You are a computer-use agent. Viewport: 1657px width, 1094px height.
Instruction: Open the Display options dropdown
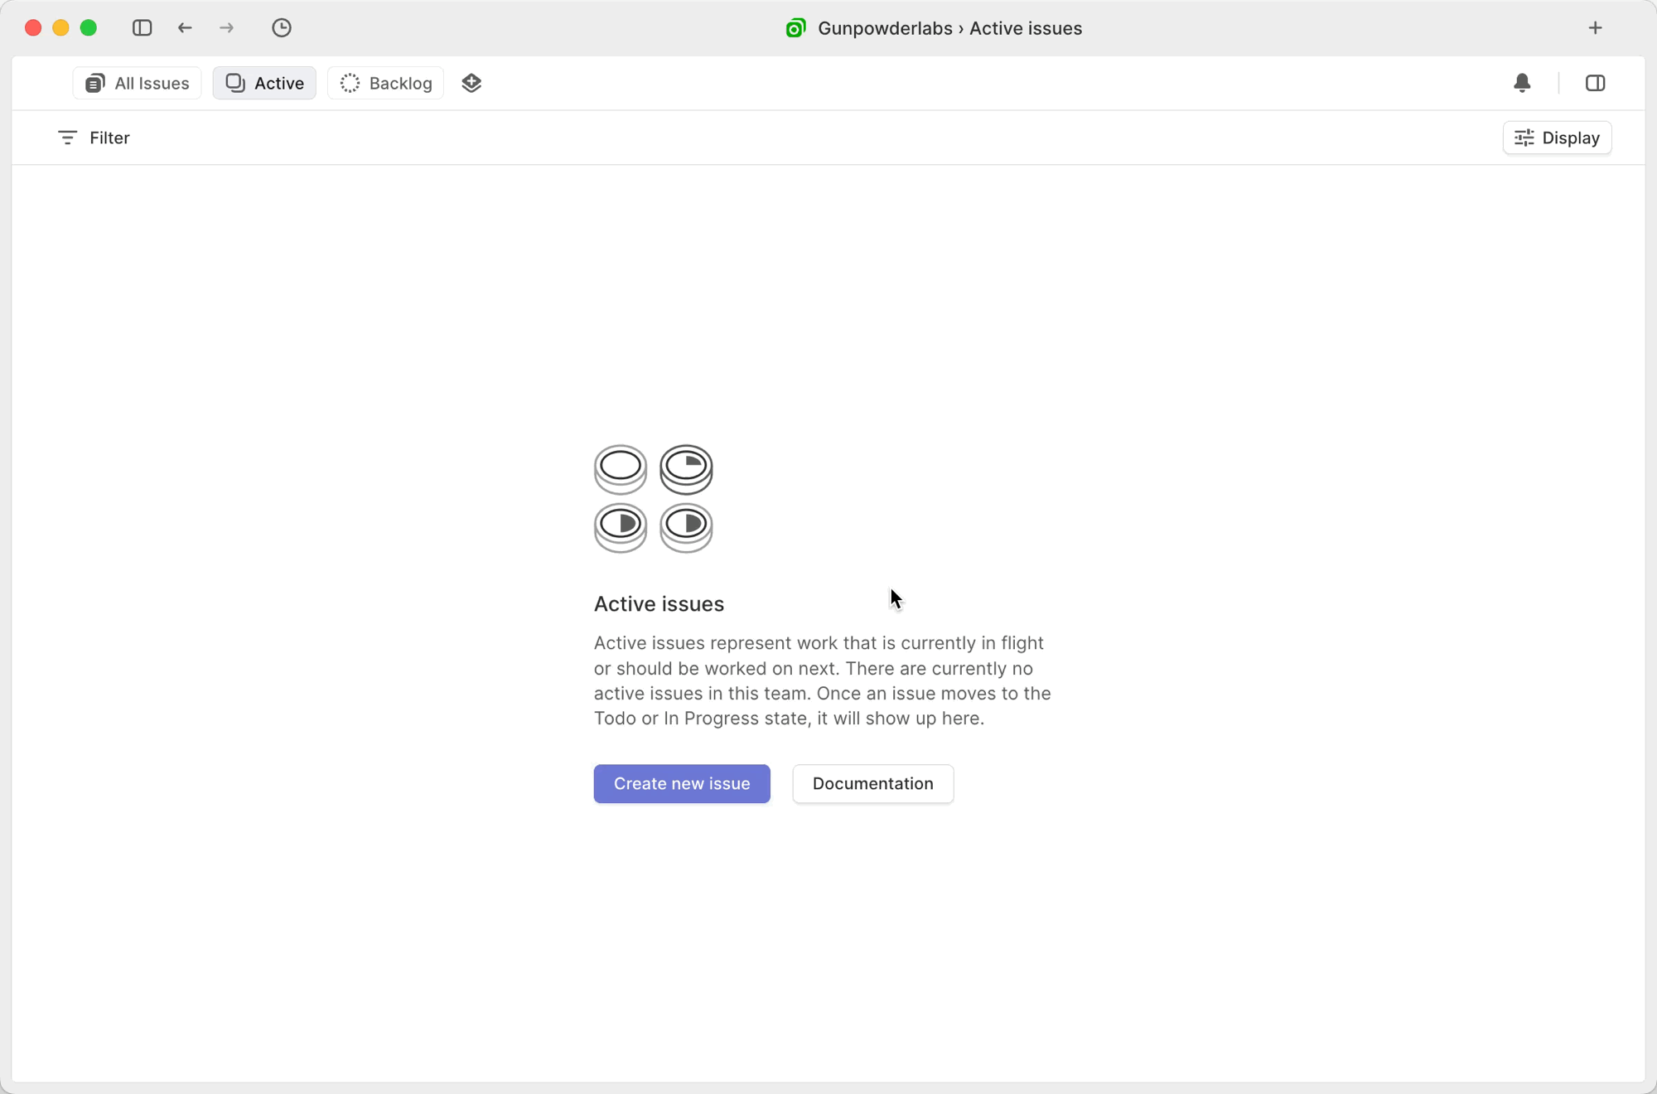coord(1557,138)
